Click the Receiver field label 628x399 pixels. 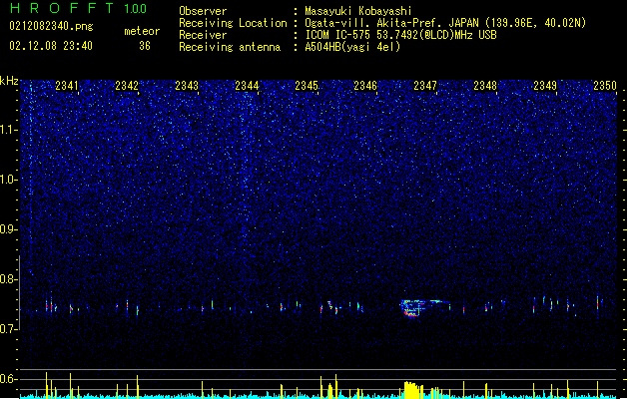[x=203, y=35]
